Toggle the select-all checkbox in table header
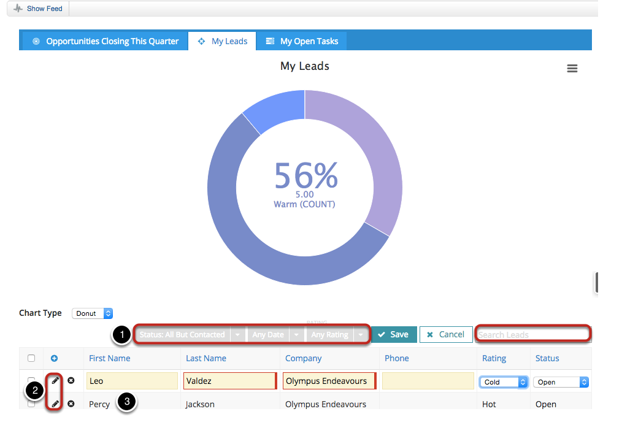Screen dimensions: 622x425 tap(31, 358)
